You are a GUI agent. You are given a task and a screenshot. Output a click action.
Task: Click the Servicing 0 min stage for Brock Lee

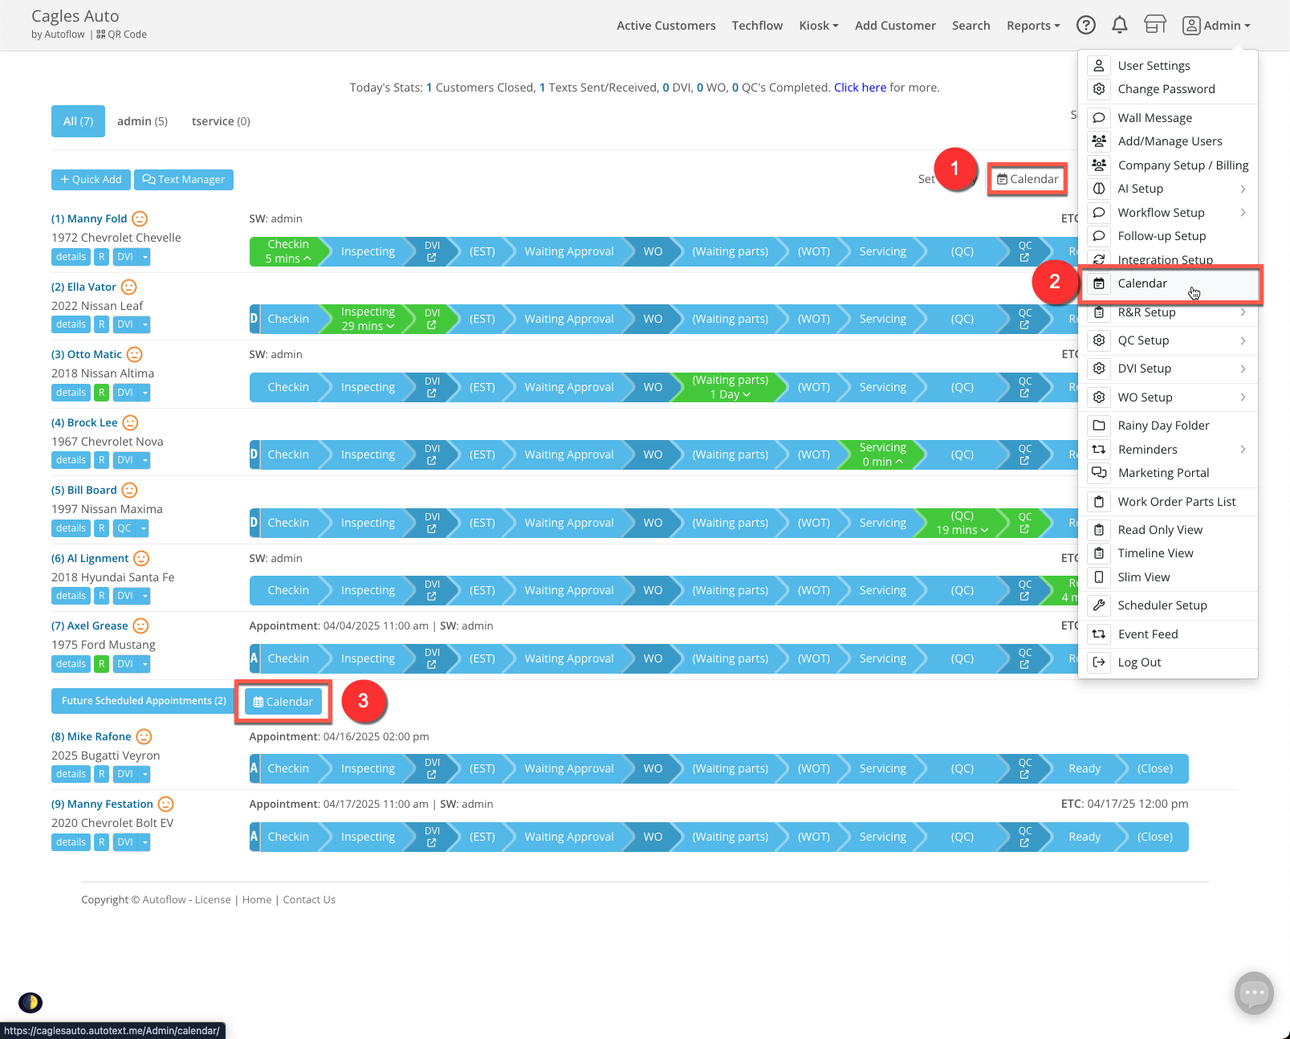[x=881, y=454]
